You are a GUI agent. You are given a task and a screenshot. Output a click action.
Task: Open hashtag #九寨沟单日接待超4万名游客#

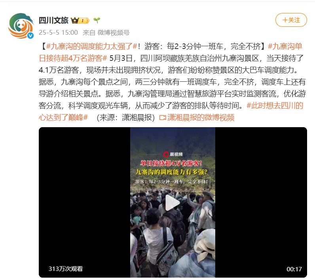tap(171, 52)
